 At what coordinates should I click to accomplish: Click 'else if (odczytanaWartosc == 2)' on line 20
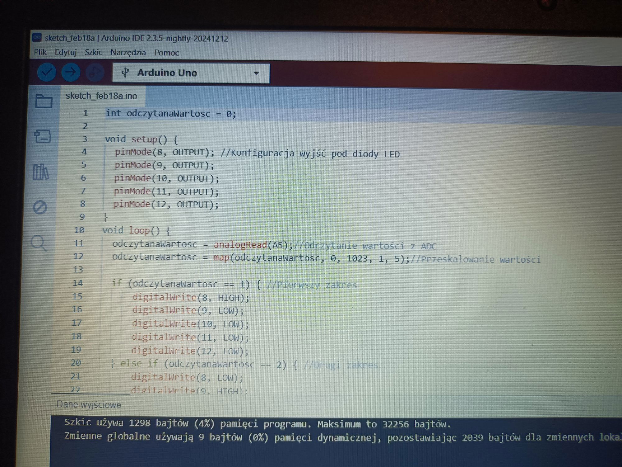coord(203,364)
